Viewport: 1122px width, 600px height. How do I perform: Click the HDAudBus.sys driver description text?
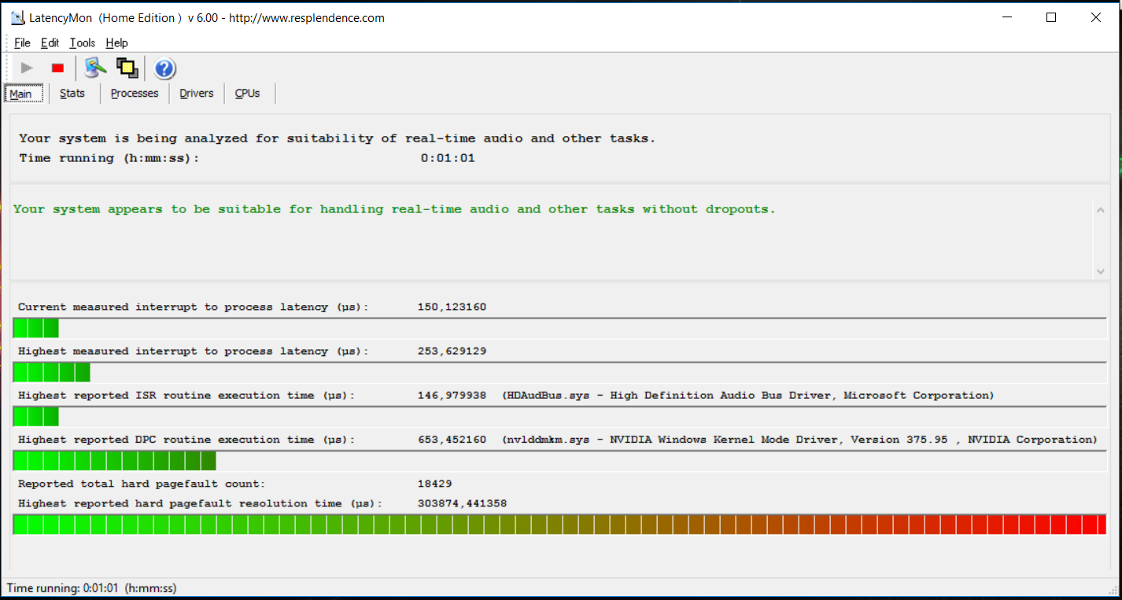click(748, 396)
